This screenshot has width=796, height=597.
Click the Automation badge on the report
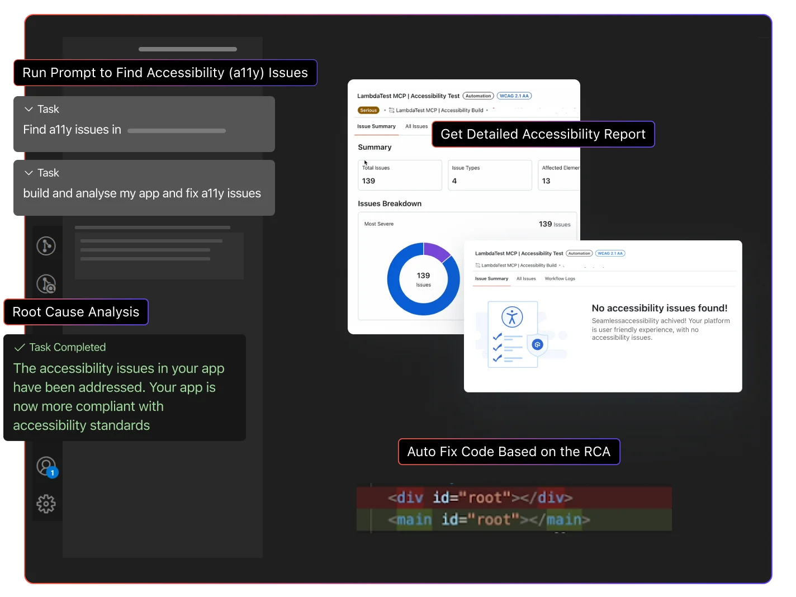click(x=478, y=96)
